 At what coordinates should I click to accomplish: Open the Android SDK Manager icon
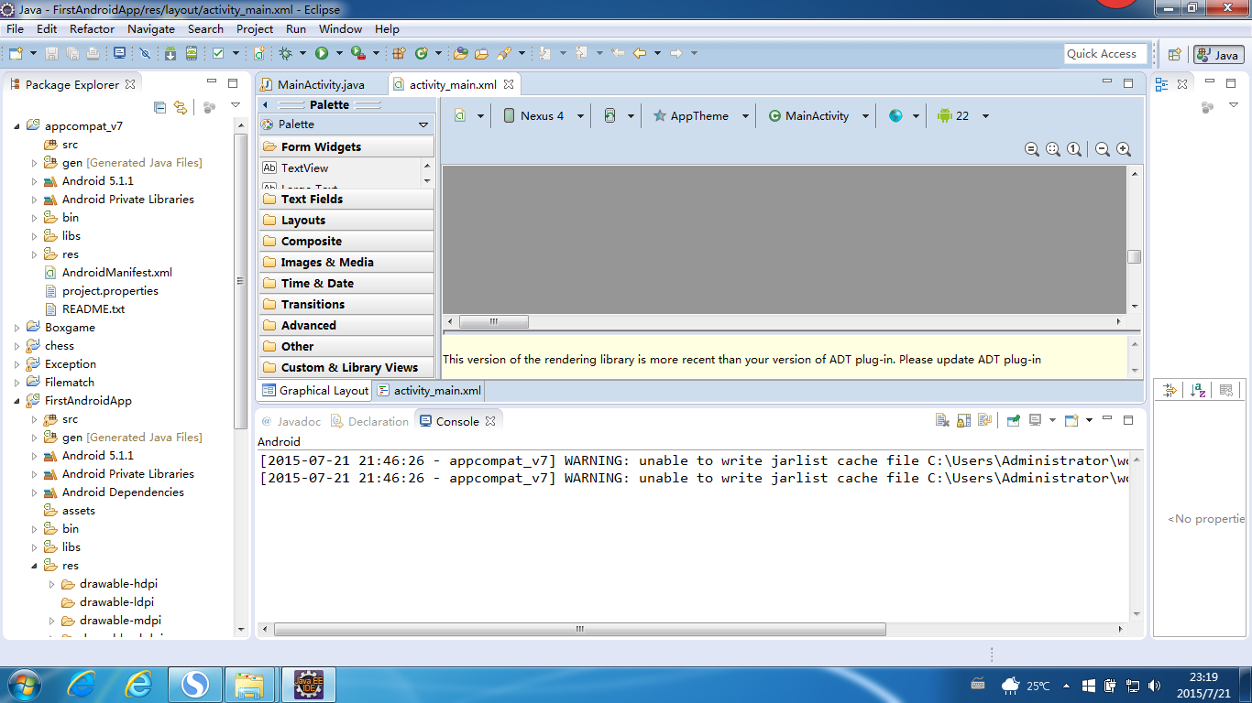(170, 53)
